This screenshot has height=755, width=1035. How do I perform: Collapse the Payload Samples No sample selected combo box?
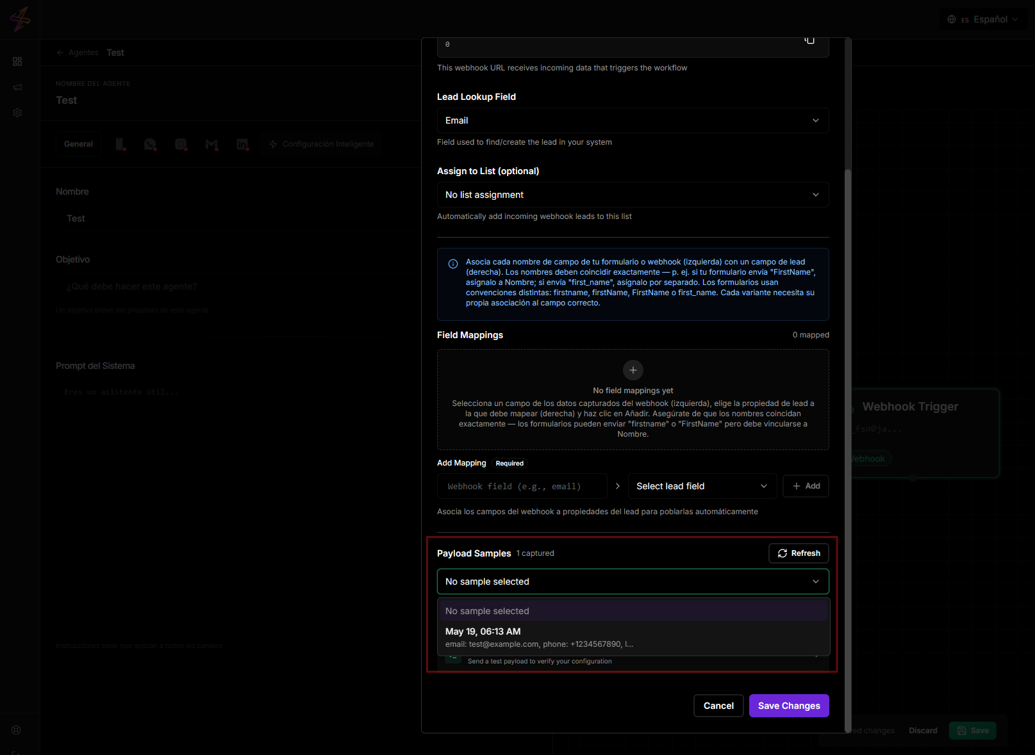633,581
